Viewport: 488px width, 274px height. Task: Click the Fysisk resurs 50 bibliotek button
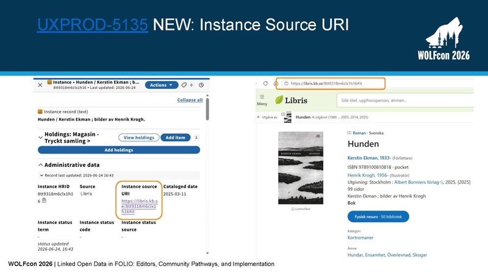pos(378,217)
